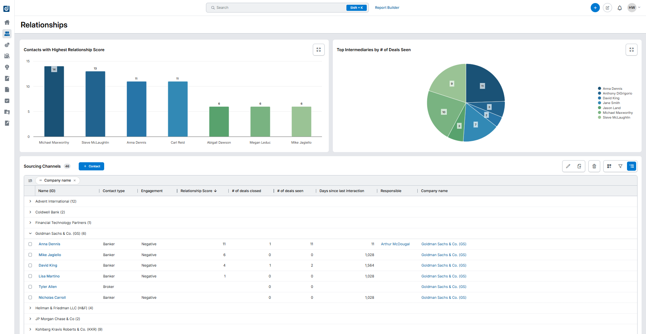Open the folder search icon in sidebar
Screen dimensions: 646x334
point(7,112)
